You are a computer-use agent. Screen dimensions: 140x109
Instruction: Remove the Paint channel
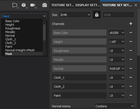[131, 95]
